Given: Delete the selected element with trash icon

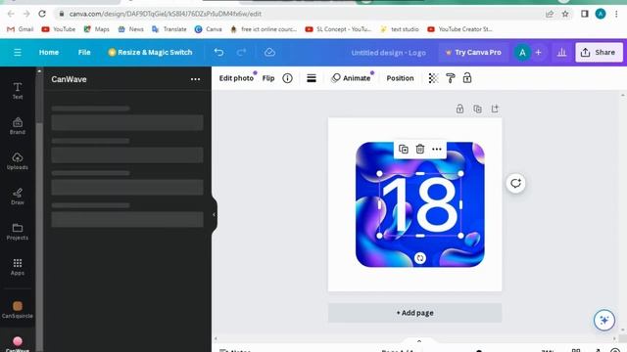Looking at the screenshot, I should click(420, 149).
